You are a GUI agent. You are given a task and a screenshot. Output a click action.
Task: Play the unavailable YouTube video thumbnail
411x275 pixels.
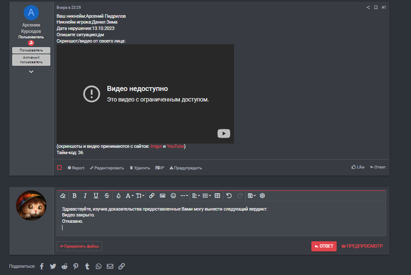[223, 133]
